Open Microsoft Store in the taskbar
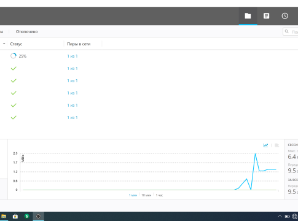Image resolution: width=298 pixels, height=221 pixels. (15, 216)
